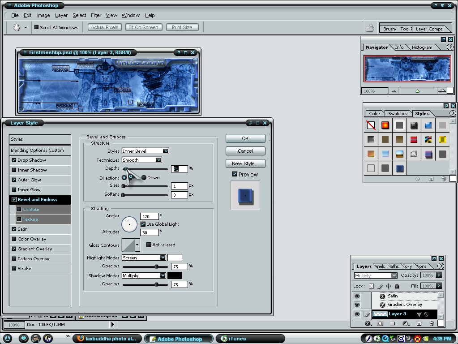Click the Print Size button
The height and width of the screenshot is (344, 458).
tap(182, 27)
